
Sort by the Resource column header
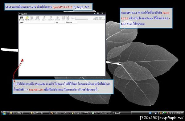(71, 22)
